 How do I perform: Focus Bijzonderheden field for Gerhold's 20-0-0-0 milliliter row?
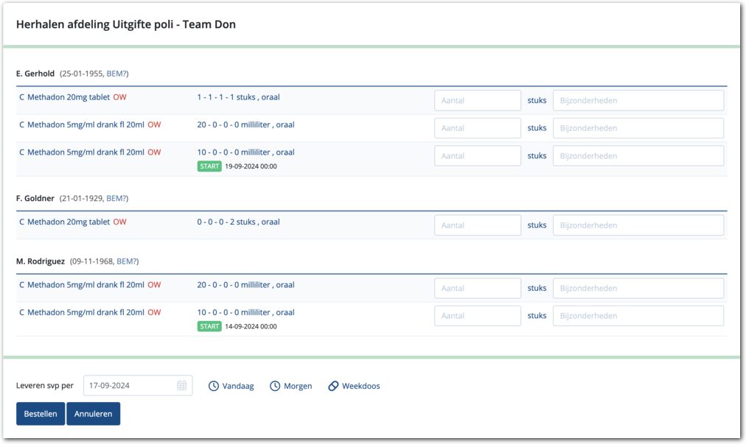[x=638, y=128]
